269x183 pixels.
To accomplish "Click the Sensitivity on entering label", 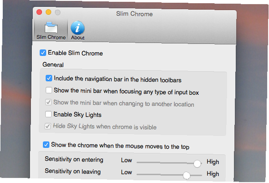I will [x=74, y=159].
